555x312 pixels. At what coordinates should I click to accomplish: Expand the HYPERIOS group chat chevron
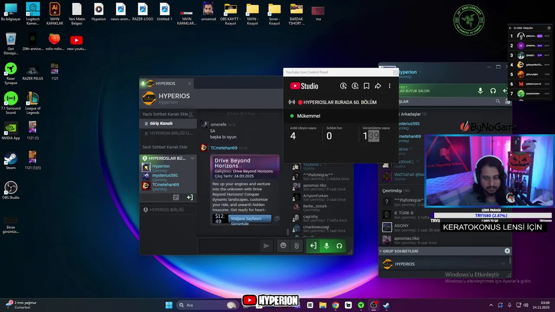(503, 264)
